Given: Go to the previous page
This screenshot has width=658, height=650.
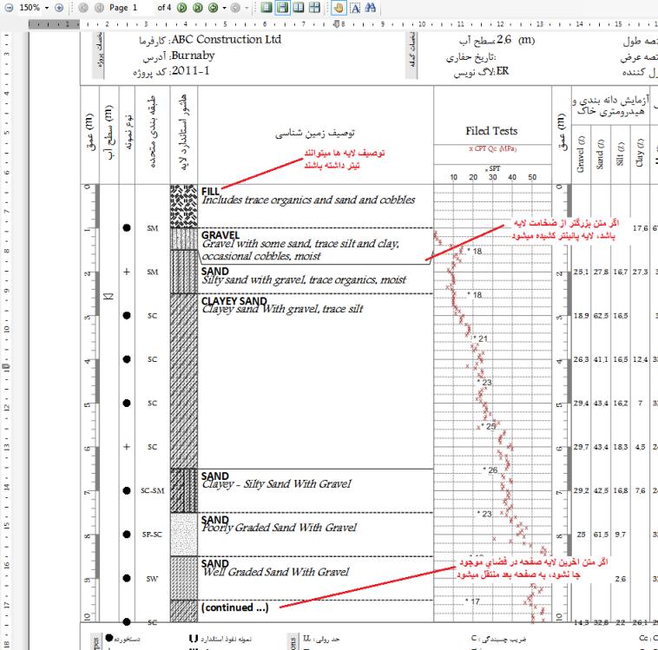Looking at the screenshot, I should pos(99,7).
